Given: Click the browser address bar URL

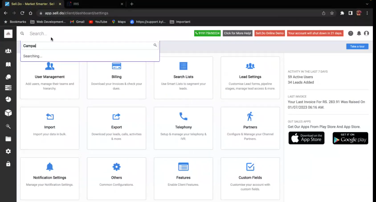Looking at the screenshot, I should click(x=77, y=13).
